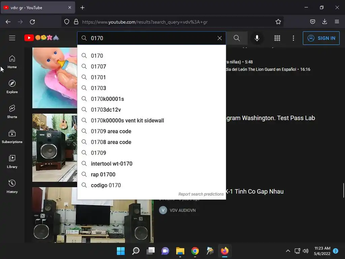Open the volume control in tray
This screenshot has height=259, width=345.
click(306, 251)
